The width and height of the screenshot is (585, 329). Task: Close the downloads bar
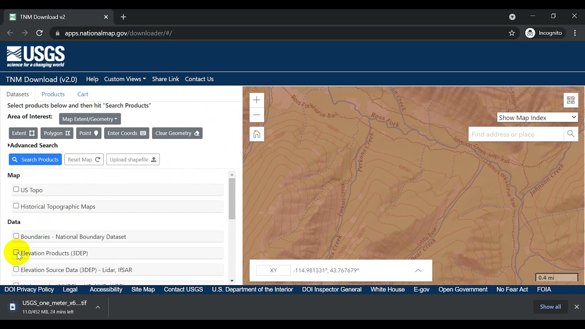(x=577, y=307)
